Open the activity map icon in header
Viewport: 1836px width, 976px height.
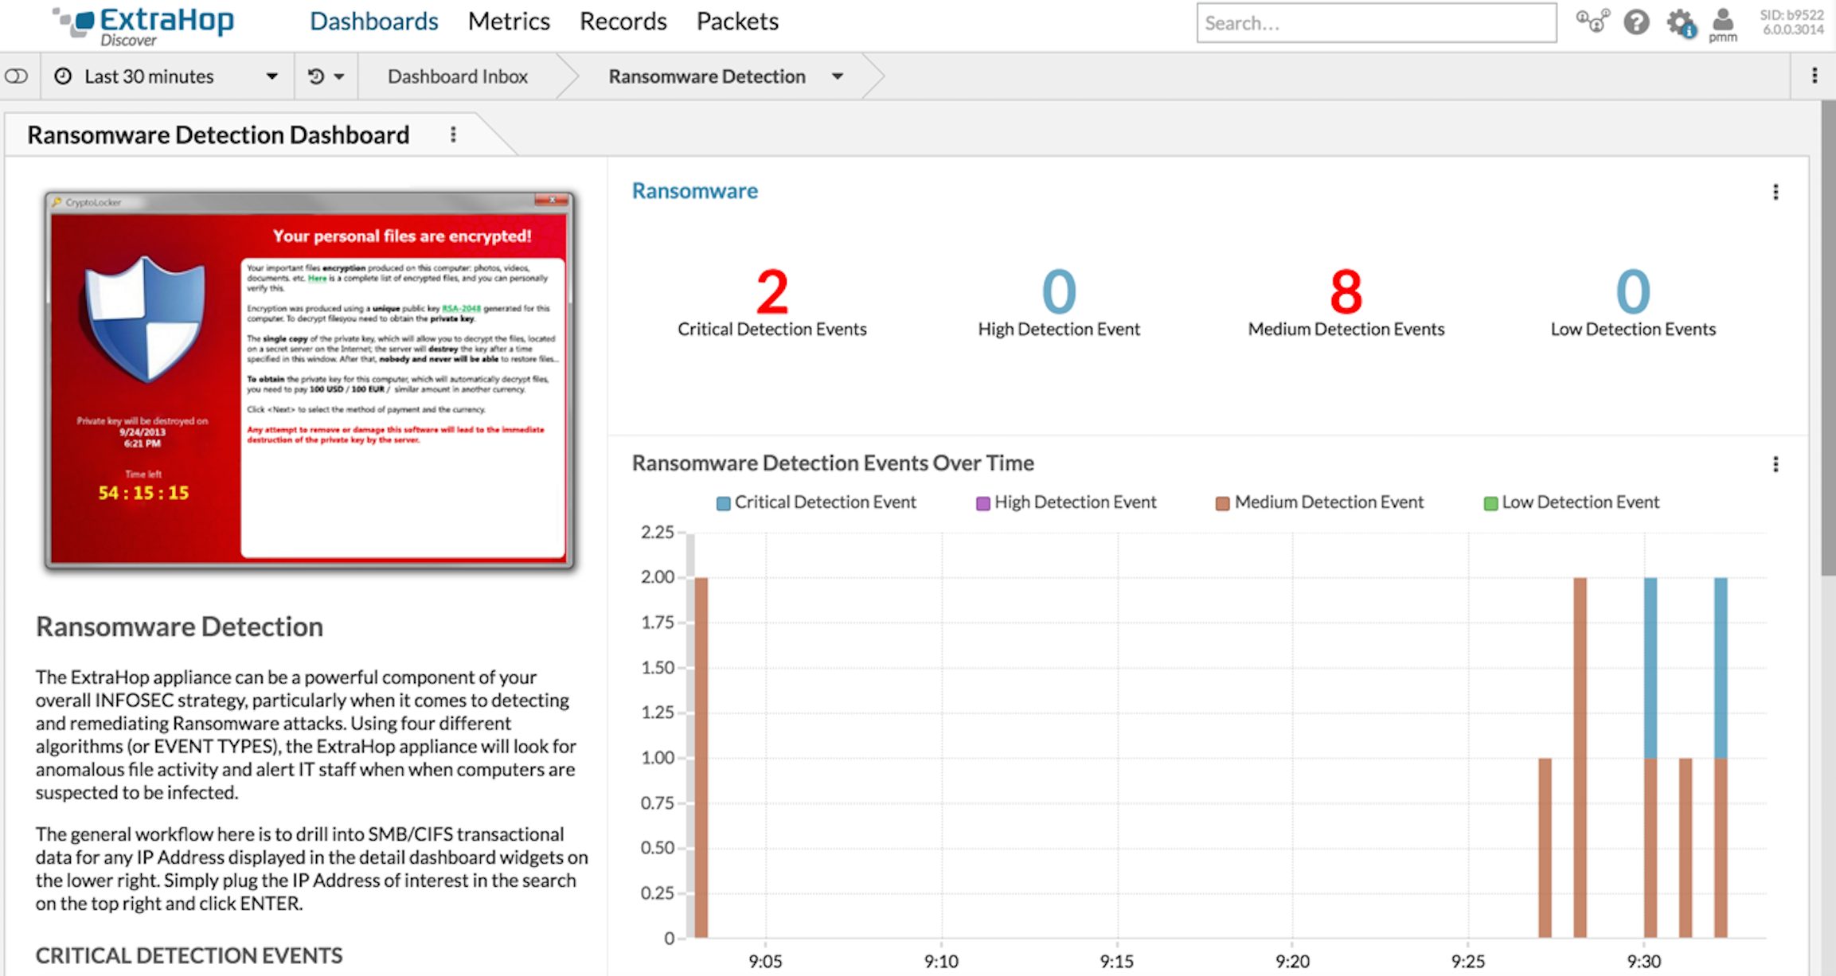tap(1592, 21)
